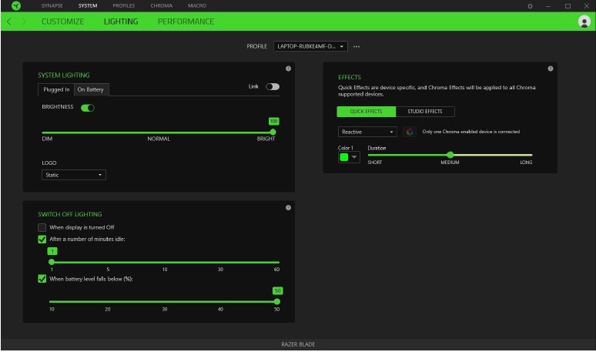Open the Reactive effect dropdown
The image size is (596, 352).
pyautogui.click(x=367, y=132)
